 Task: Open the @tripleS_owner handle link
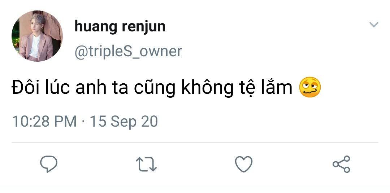click(x=128, y=52)
